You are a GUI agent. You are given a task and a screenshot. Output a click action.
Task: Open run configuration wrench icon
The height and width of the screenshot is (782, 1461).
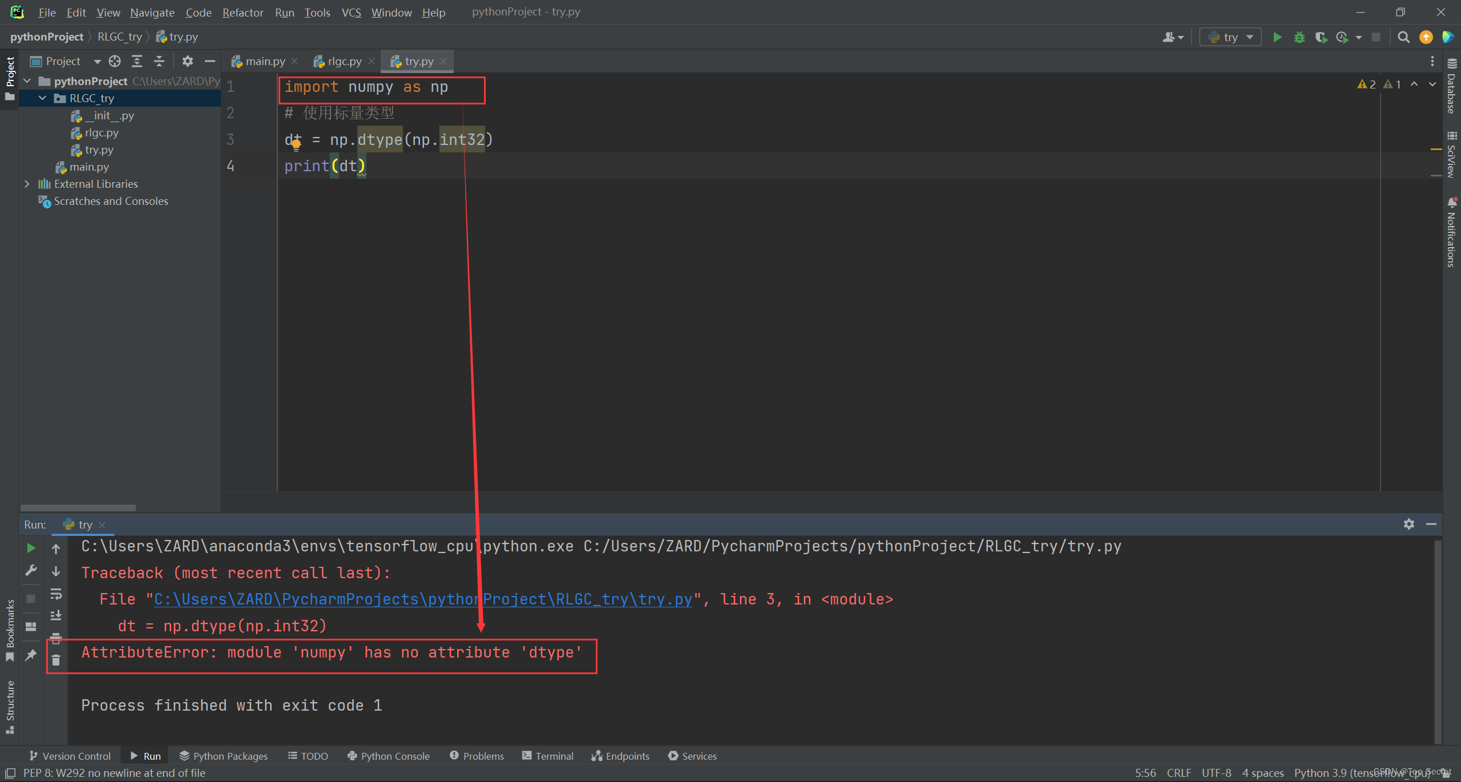coord(31,570)
